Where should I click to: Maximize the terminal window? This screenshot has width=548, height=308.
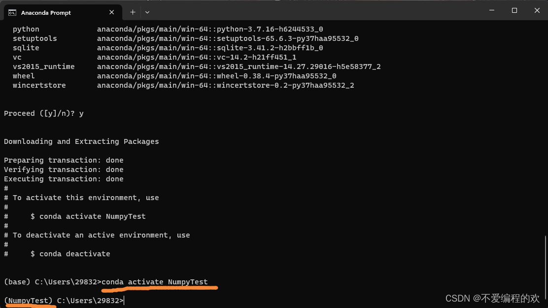(514, 10)
